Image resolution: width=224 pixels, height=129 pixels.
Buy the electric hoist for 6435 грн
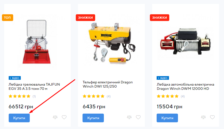93,118
